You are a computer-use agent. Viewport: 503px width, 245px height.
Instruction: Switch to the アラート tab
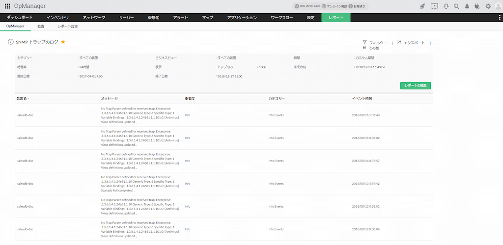point(180,18)
